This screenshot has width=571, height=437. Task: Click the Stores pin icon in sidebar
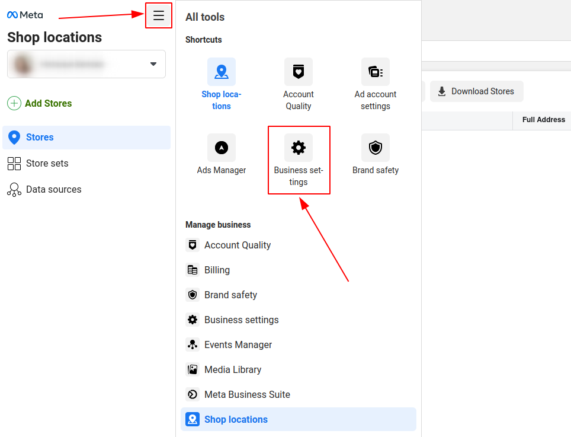point(14,138)
